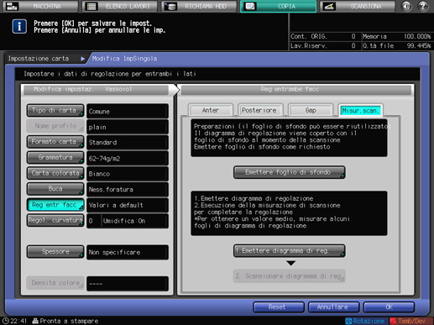Select the COPIA tab
This screenshot has width=434, height=325.
coord(278,6)
